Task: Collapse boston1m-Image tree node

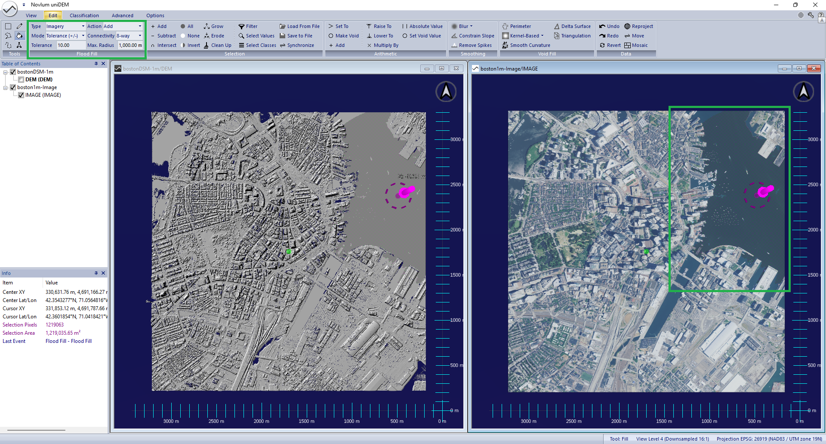Action: [5, 87]
